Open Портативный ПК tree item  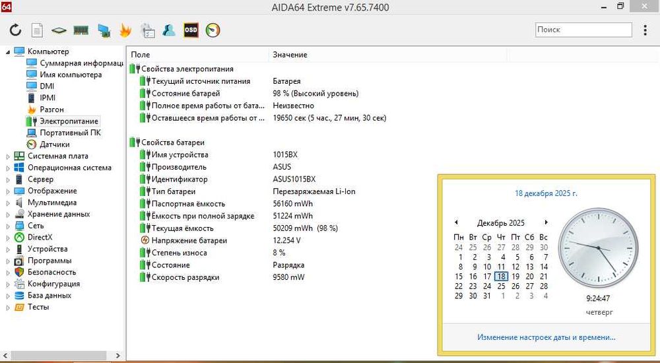[71, 133]
